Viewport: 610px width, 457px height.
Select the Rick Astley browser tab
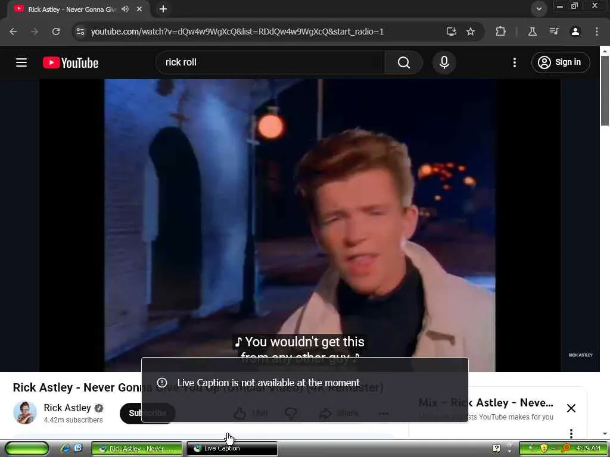pos(72,10)
